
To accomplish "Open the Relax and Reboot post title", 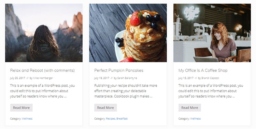I will (42, 71).
